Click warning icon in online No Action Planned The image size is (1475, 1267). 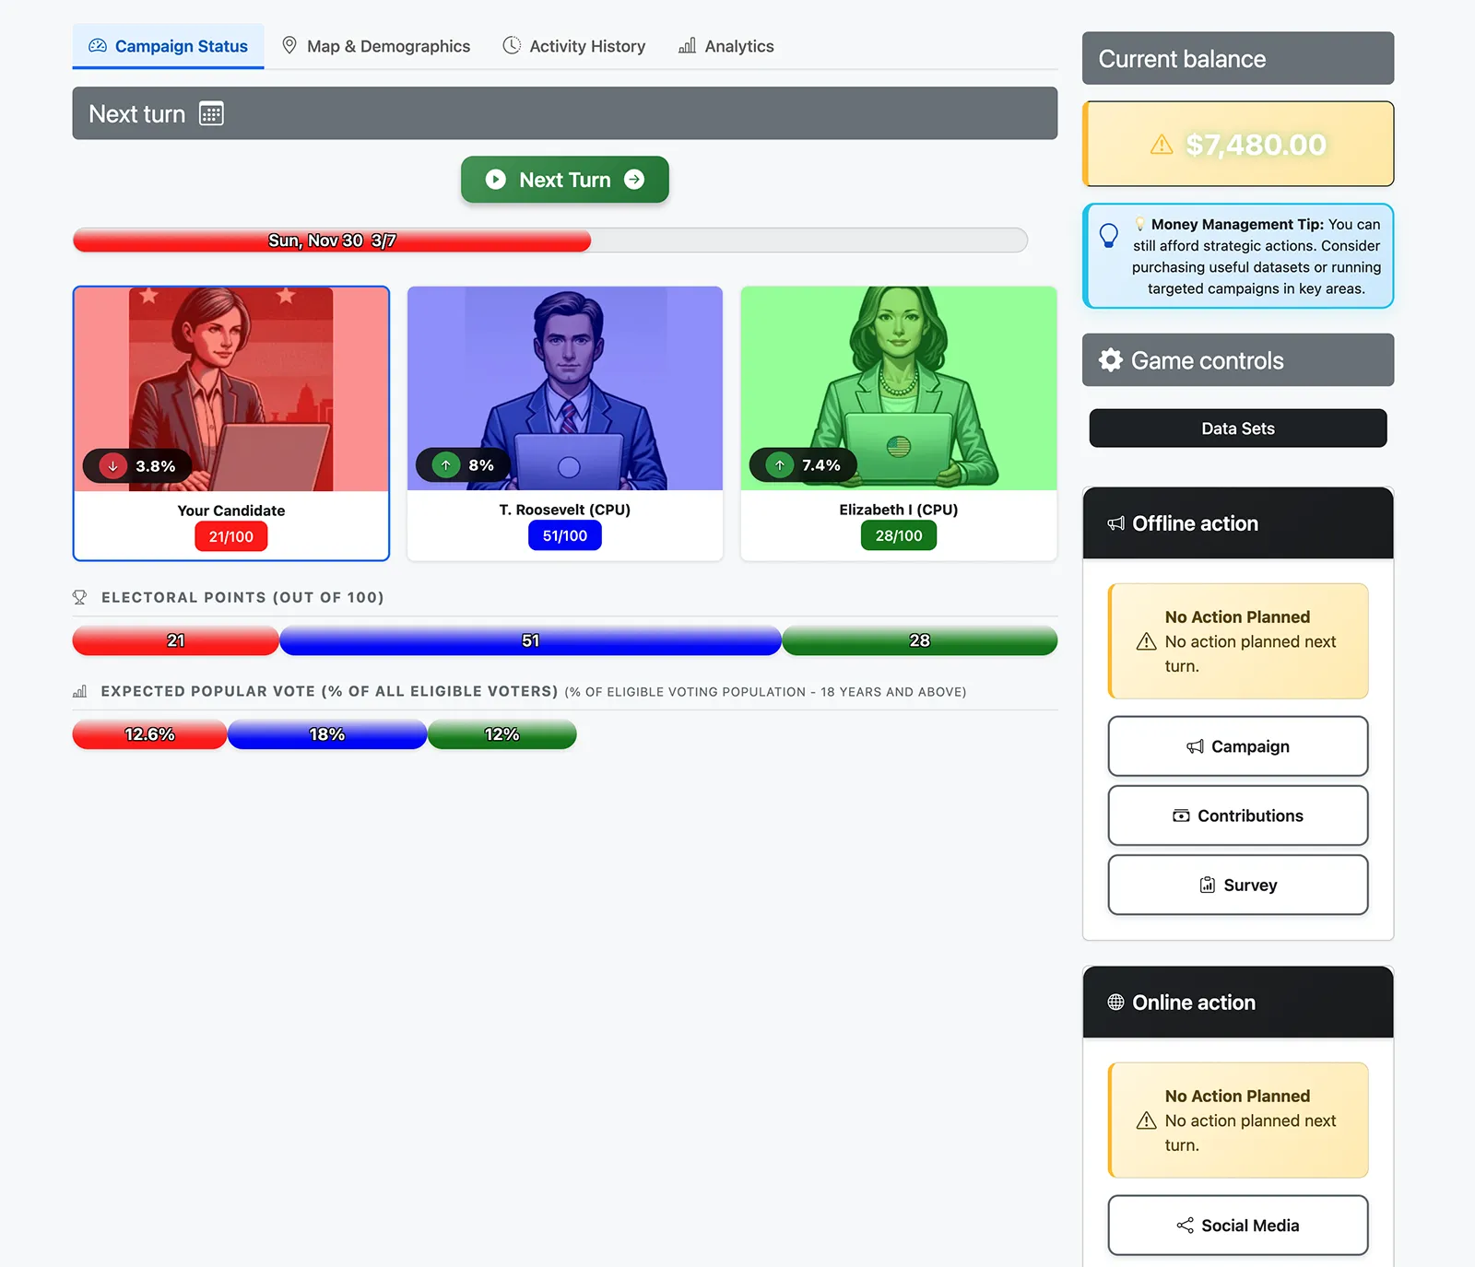pyautogui.click(x=1147, y=1120)
